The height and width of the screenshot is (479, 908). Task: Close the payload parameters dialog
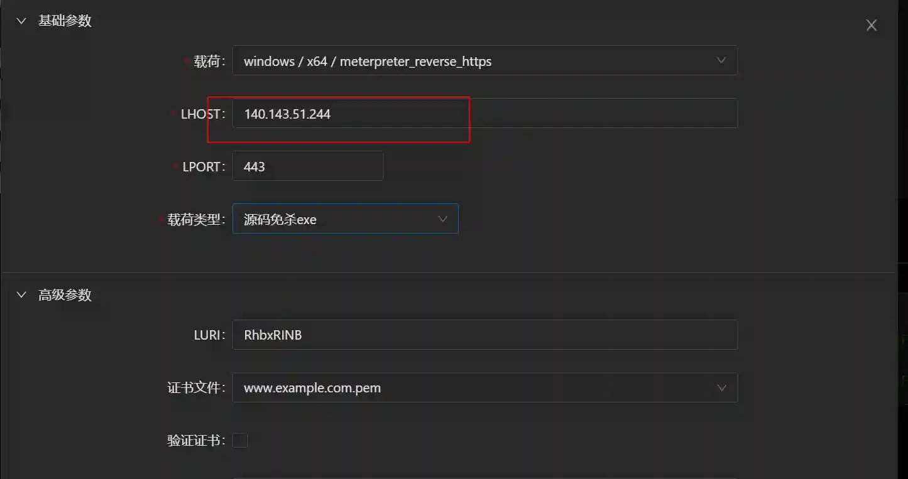point(871,25)
